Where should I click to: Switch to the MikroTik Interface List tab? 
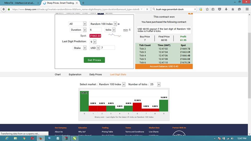(x=20, y=3)
